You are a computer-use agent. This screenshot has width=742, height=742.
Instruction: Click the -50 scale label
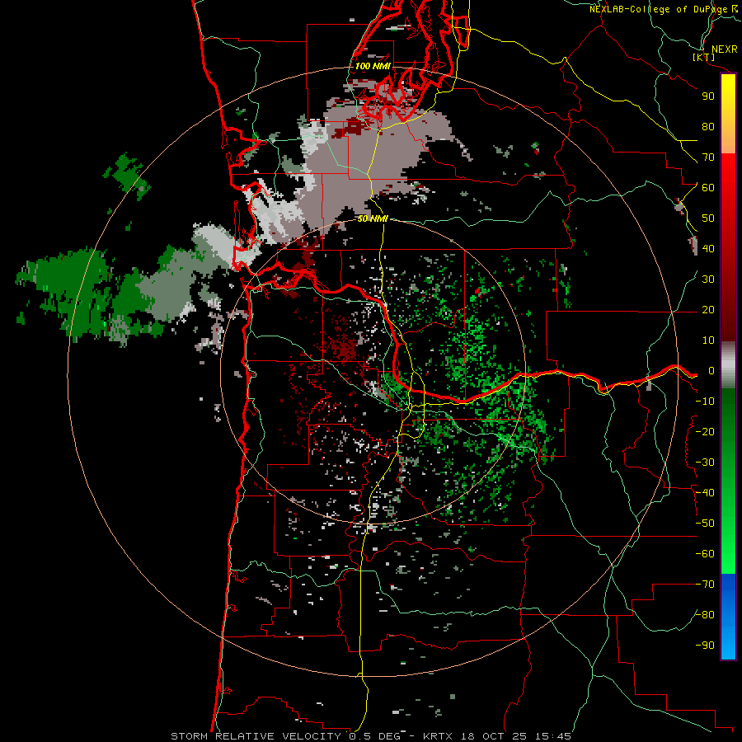(x=705, y=524)
